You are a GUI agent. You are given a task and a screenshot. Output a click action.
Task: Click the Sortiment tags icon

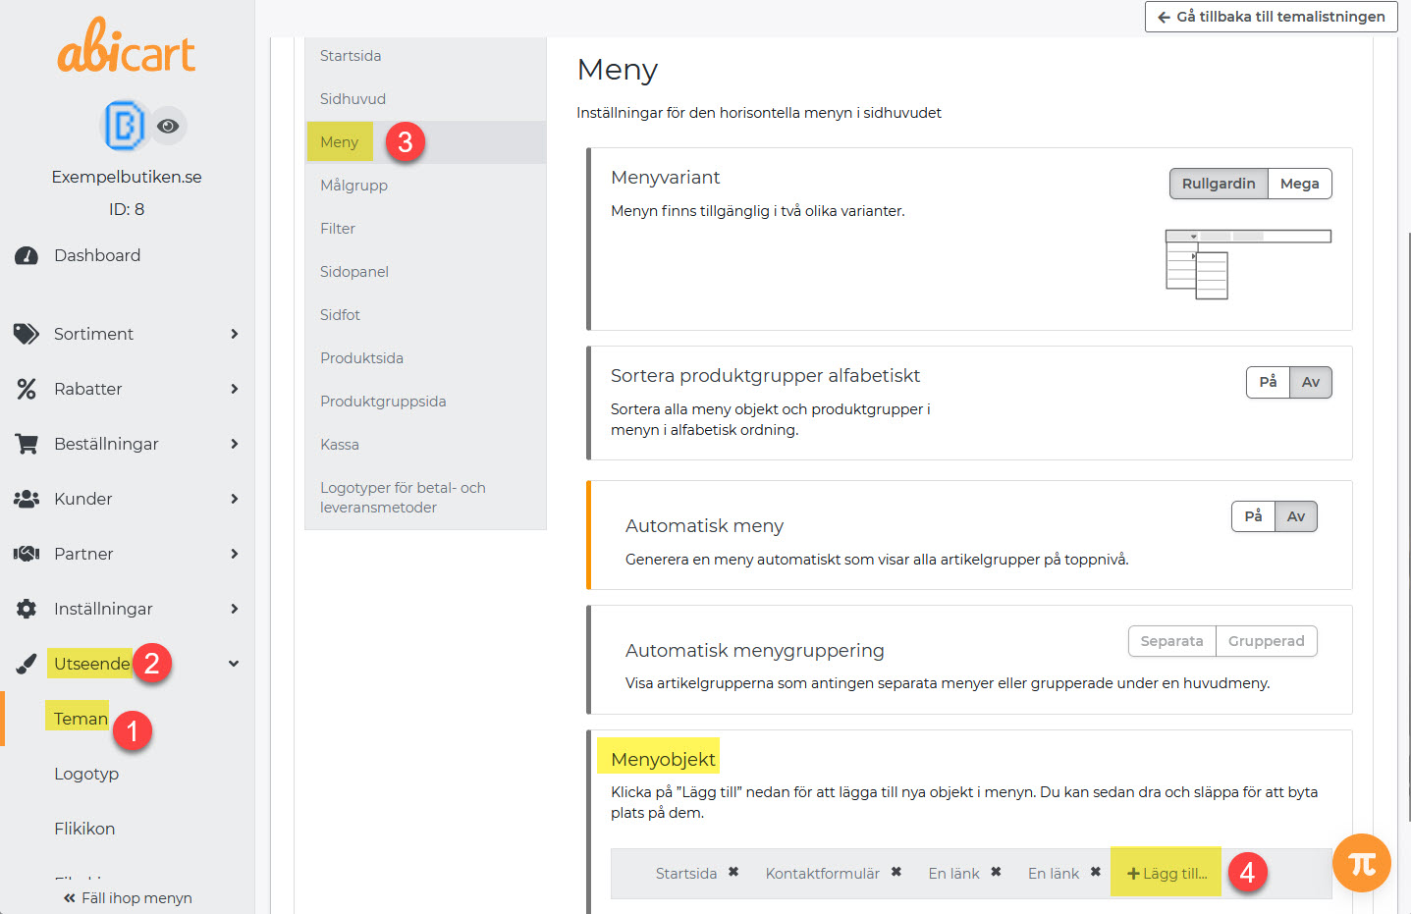(27, 334)
